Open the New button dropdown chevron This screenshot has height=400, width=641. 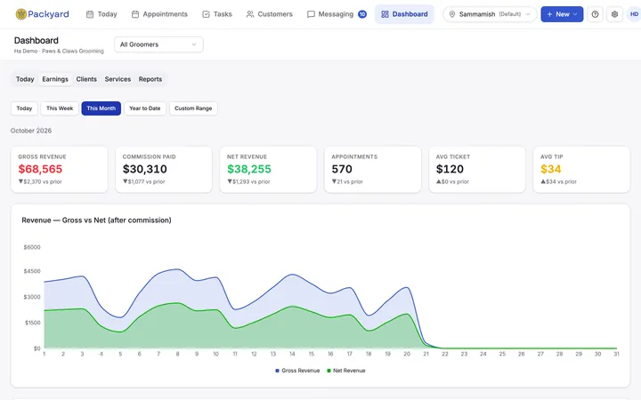575,14
